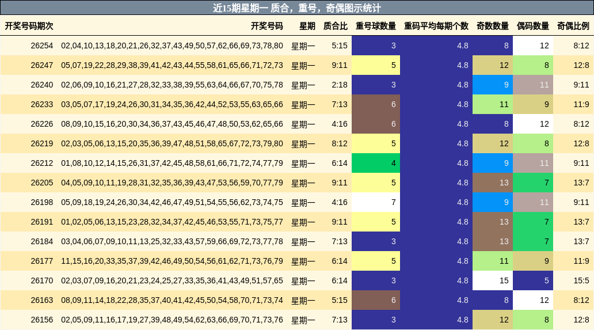Click the even count 7 in row 26191

pyautogui.click(x=533, y=222)
